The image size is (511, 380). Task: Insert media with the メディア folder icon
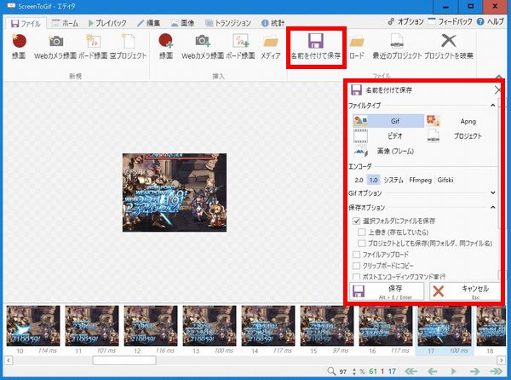(271, 46)
